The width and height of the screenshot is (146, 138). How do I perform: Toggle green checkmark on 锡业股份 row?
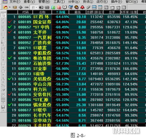click(x=10, y=105)
